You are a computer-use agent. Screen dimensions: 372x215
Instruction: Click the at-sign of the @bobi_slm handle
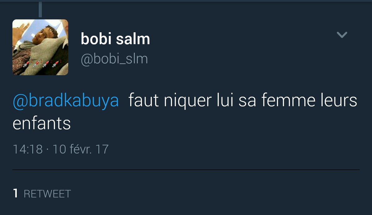(87, 60)
